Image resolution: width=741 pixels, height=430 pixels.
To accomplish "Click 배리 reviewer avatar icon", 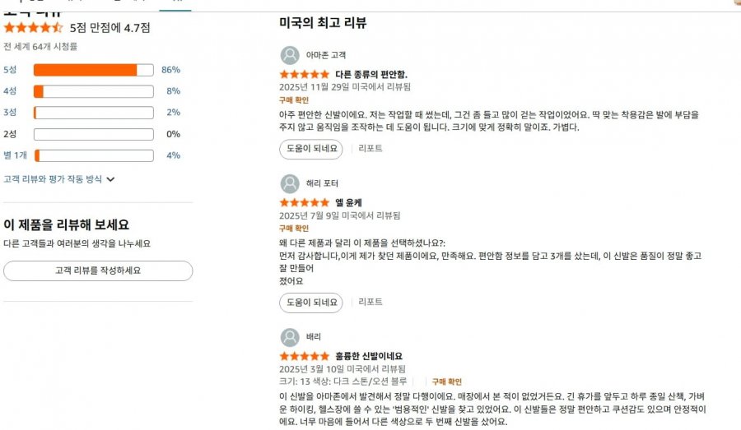I will (290, 337).
